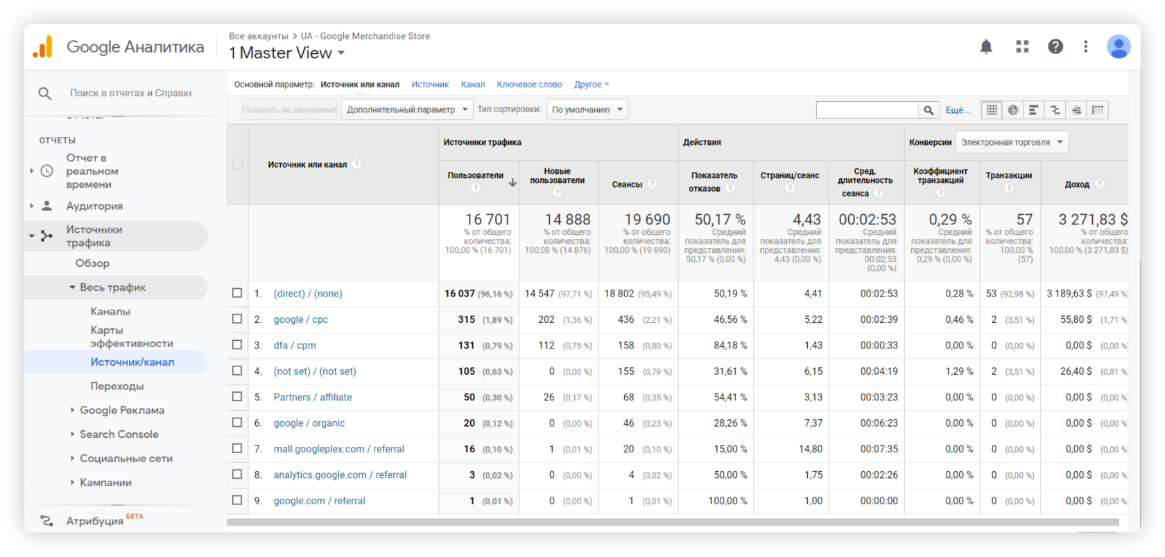Open Карты эффективности in sidebar
This screenshot has width=1165, height=557.
pyautogui.click(x=132, y=337)
